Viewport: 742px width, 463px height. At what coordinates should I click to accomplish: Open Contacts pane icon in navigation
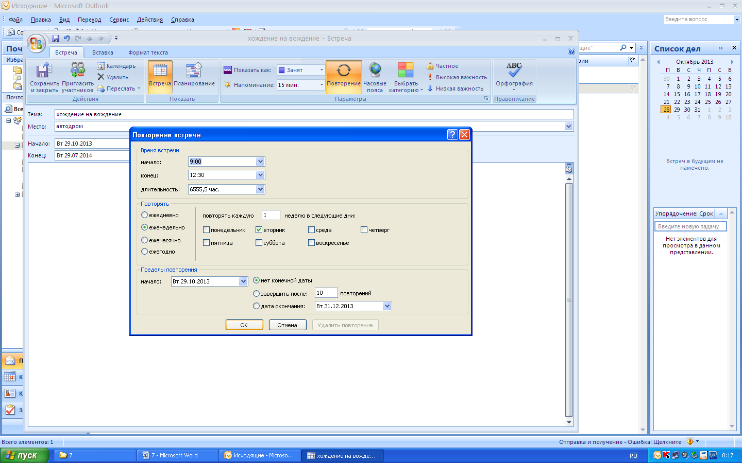coord(10,394)
